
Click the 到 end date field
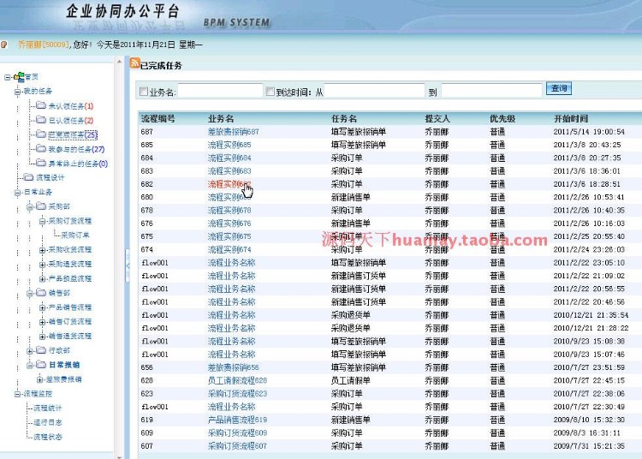tap(491, 91)
